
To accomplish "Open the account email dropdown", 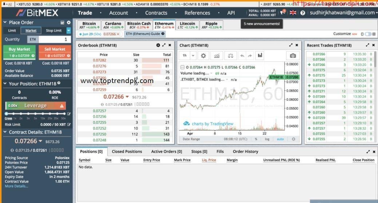I will pyautogui.click(x=343, y=13).
